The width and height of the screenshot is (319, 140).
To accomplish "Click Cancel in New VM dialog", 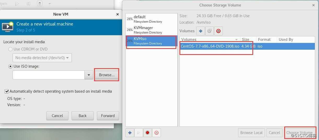I will tap(57, 116).
